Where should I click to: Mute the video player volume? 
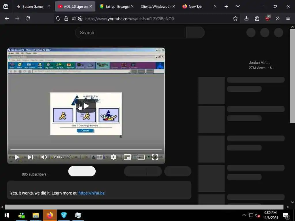tap(44, 157)
